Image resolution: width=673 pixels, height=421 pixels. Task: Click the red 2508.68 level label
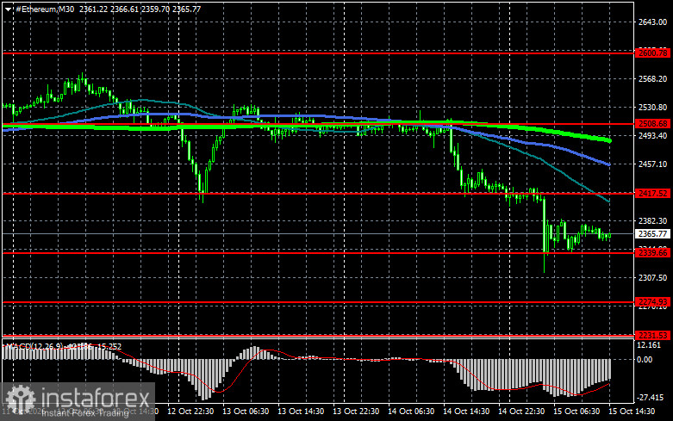point(652,123)
